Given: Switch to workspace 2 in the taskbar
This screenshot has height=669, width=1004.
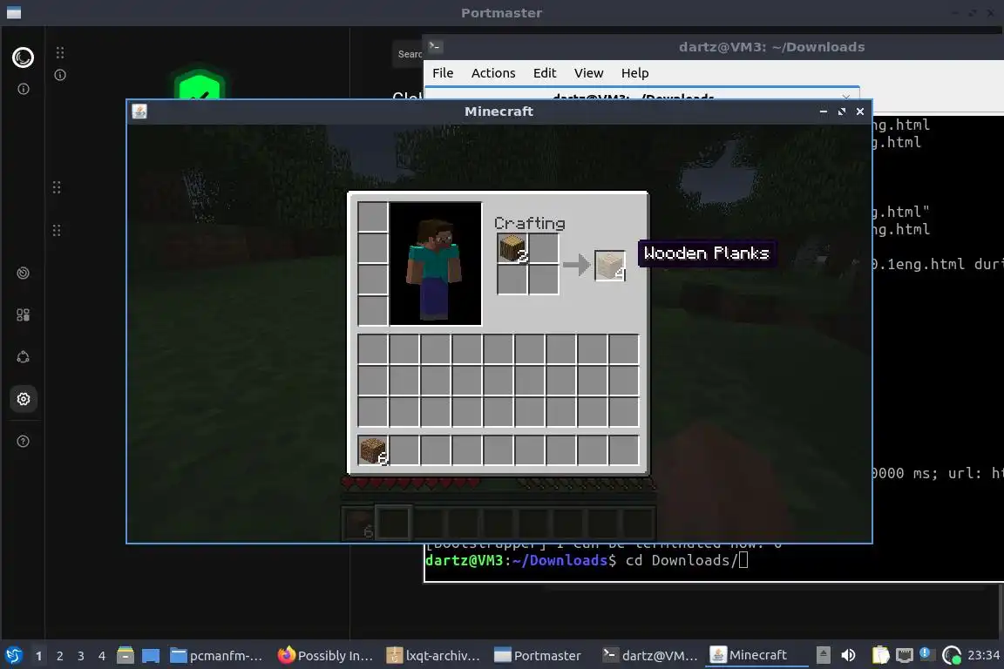Looking at the screenshot, I should pos(59,656).
